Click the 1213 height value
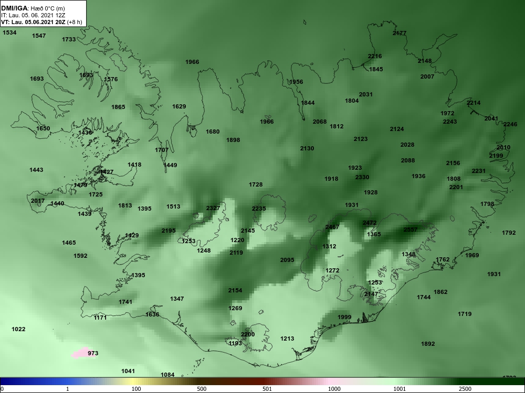The image size is (525, 393). (287, 339)
